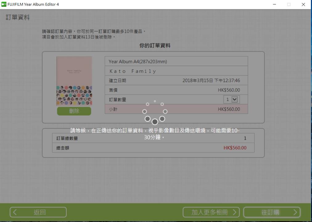The height and width of the screenshot is (222, 312).
Task: Minimize the Year Album Editor window
Action: [275, 4]
